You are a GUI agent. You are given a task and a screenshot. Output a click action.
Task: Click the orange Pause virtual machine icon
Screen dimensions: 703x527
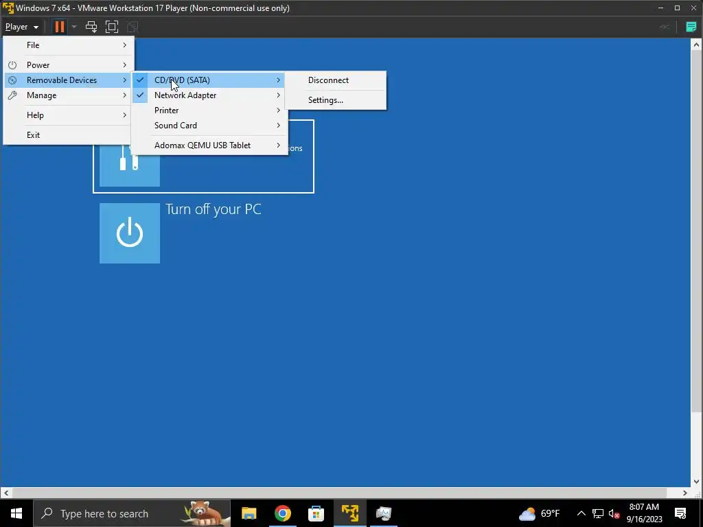(59, 27)
